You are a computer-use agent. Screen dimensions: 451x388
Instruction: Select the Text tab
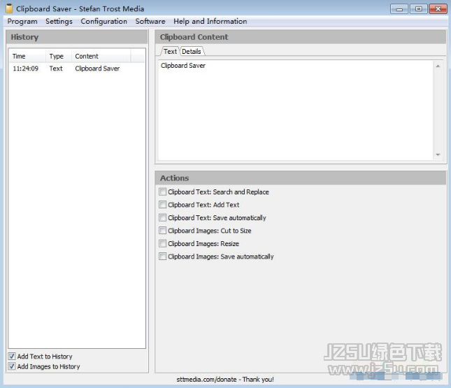[170, 52]
